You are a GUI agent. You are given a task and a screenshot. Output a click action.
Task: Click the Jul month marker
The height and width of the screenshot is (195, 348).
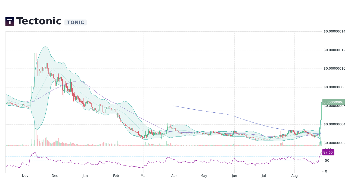click(x=263, y=175)
